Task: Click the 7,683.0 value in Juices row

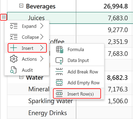Action: coord(118,18)
